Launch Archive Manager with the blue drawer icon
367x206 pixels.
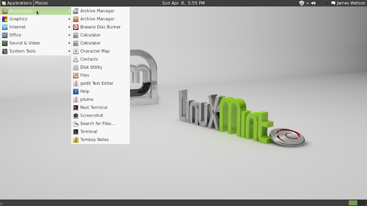100,11
